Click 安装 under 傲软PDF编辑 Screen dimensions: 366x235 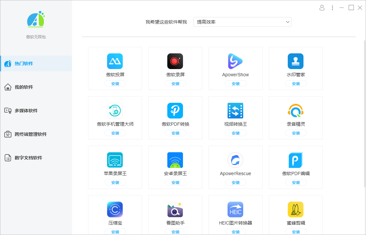(296, 183)
